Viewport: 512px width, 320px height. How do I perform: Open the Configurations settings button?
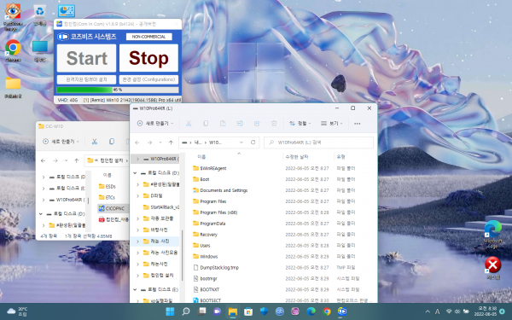pyautogui.click(x=148, y=79)
